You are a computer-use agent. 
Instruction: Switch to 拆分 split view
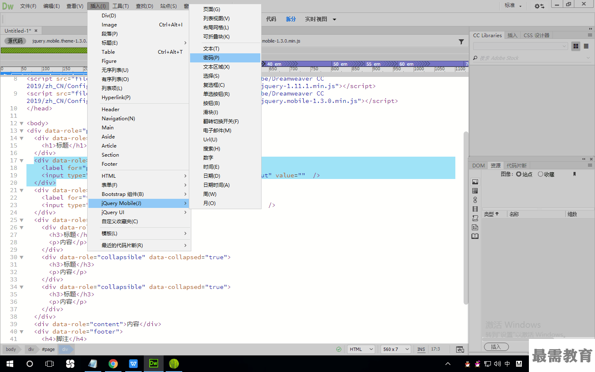(291, 19)
